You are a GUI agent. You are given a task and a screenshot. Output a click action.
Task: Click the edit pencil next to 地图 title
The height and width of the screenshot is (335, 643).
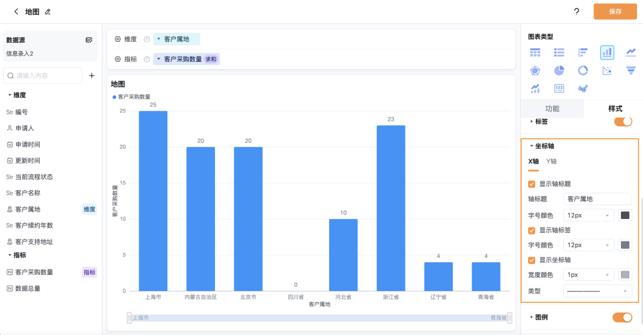(x=48, y=12)
